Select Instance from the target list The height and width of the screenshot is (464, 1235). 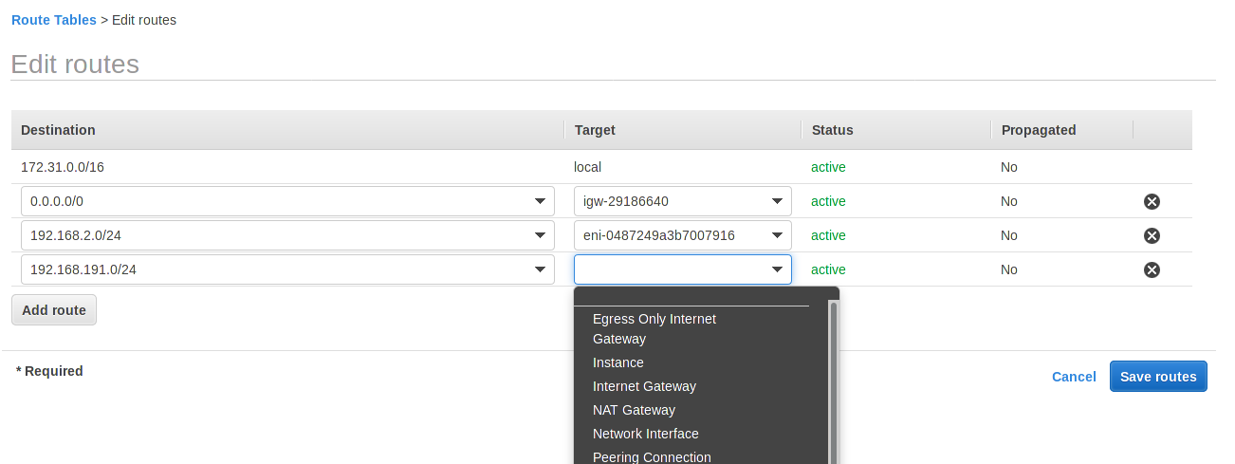coord(618,362)
